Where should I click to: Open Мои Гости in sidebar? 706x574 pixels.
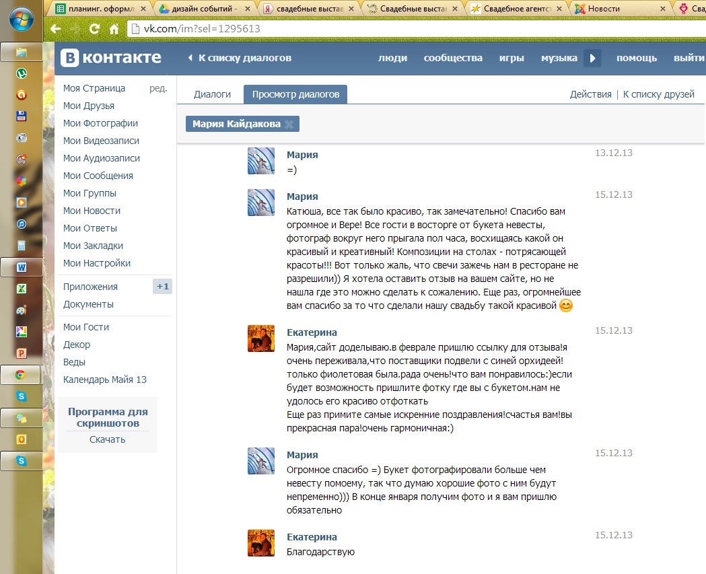tap(86, 327)
